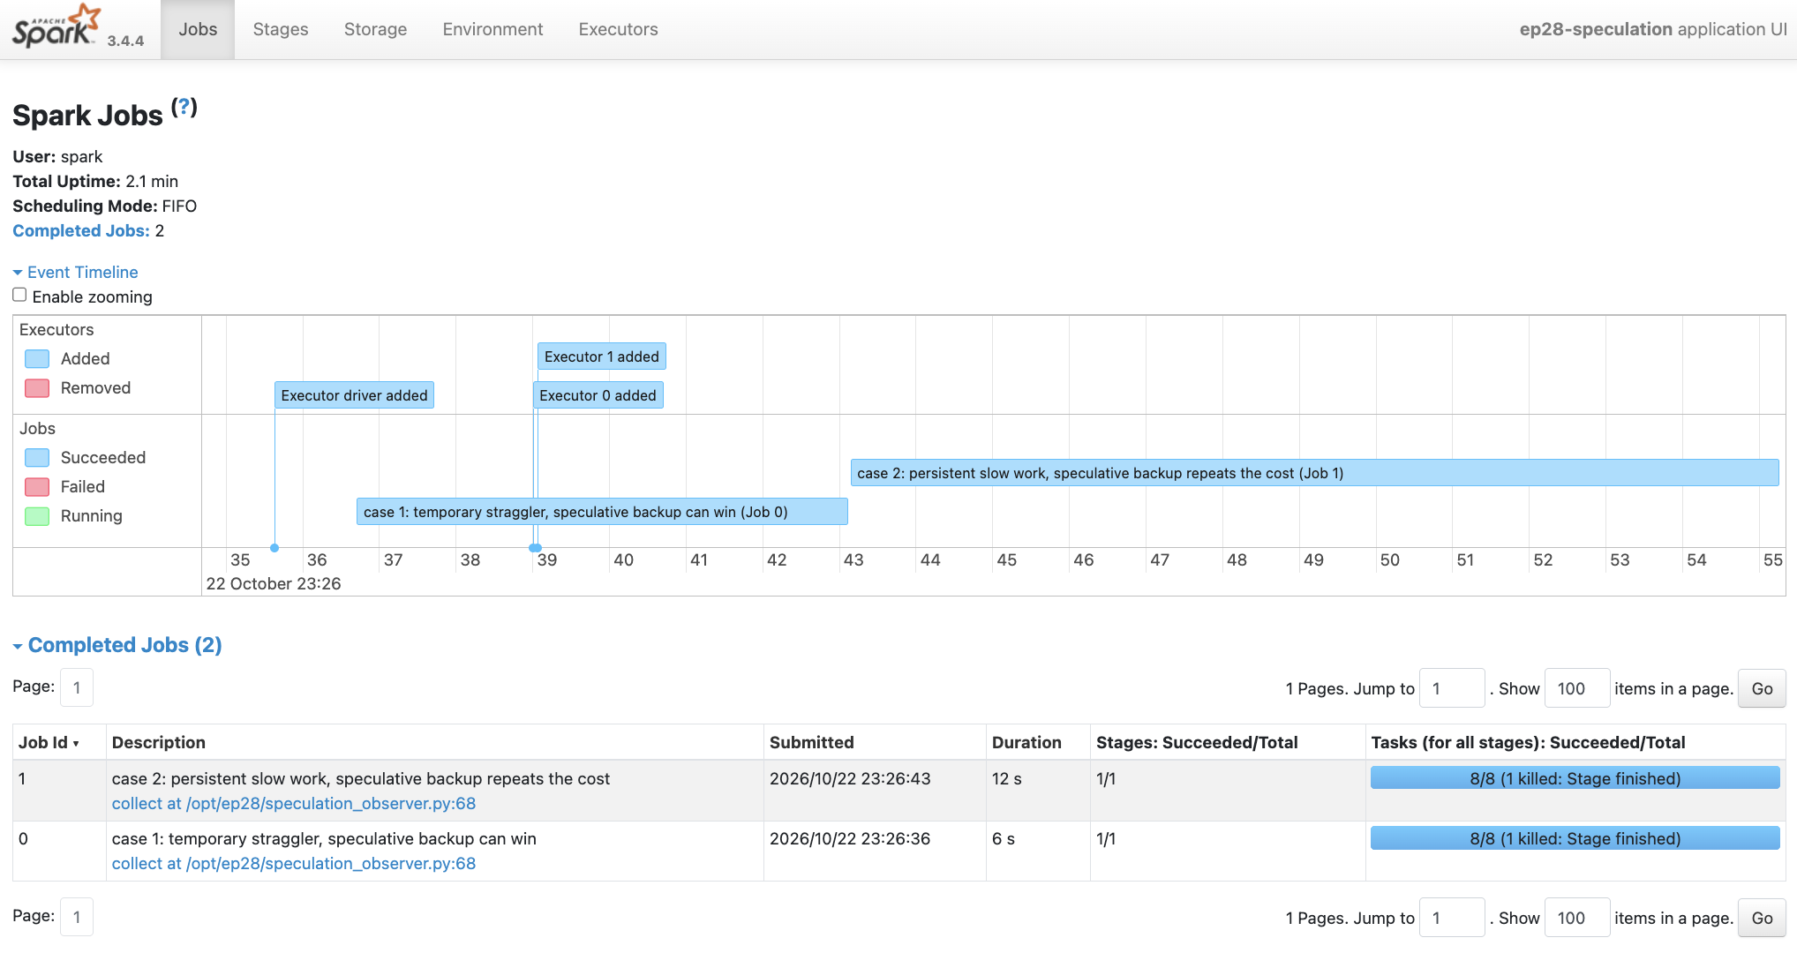The image size is (1797, 953).
Task: Click top page number 1 button
Action: click(x=77, y=687)
